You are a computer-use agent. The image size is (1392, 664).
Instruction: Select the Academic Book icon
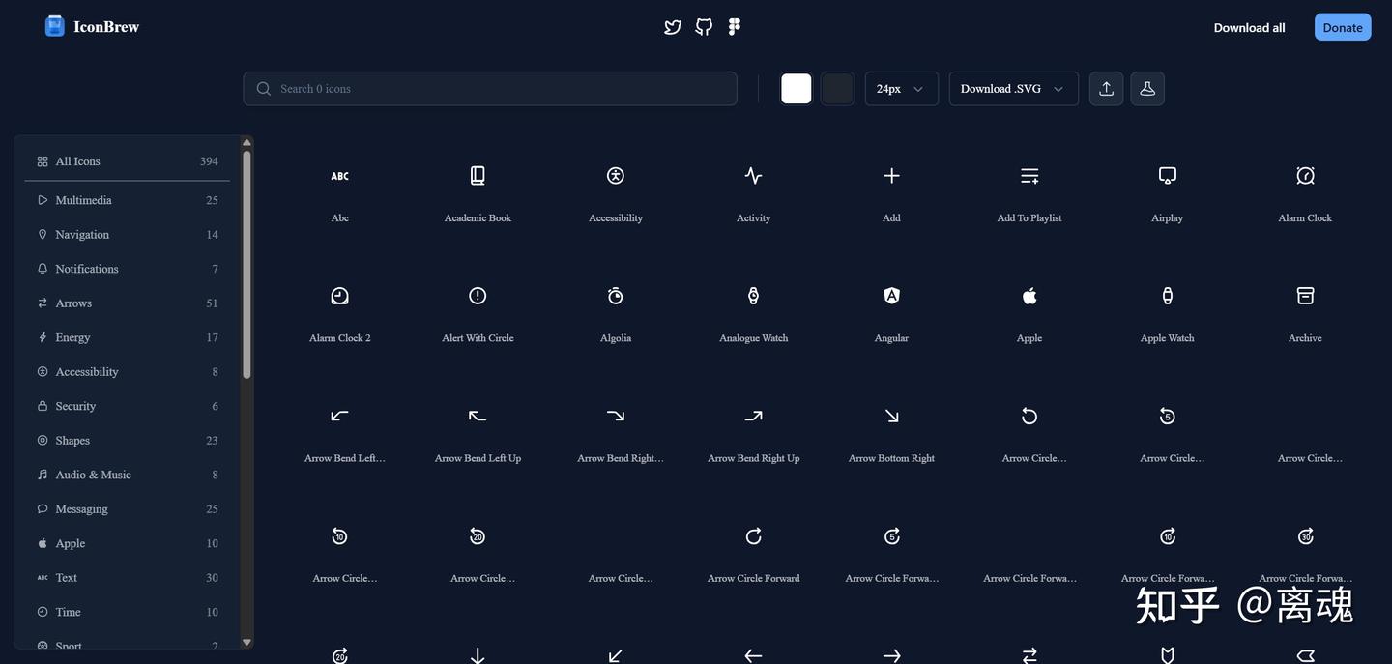coord(478,176)
